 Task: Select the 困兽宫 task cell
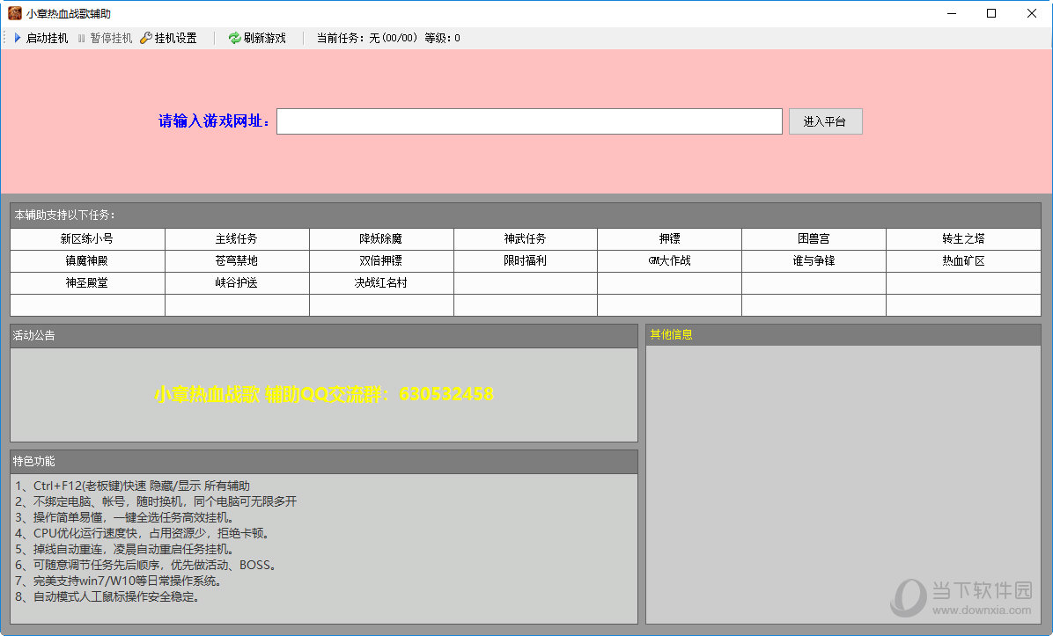pyautogui.click(x=814, y=239)
